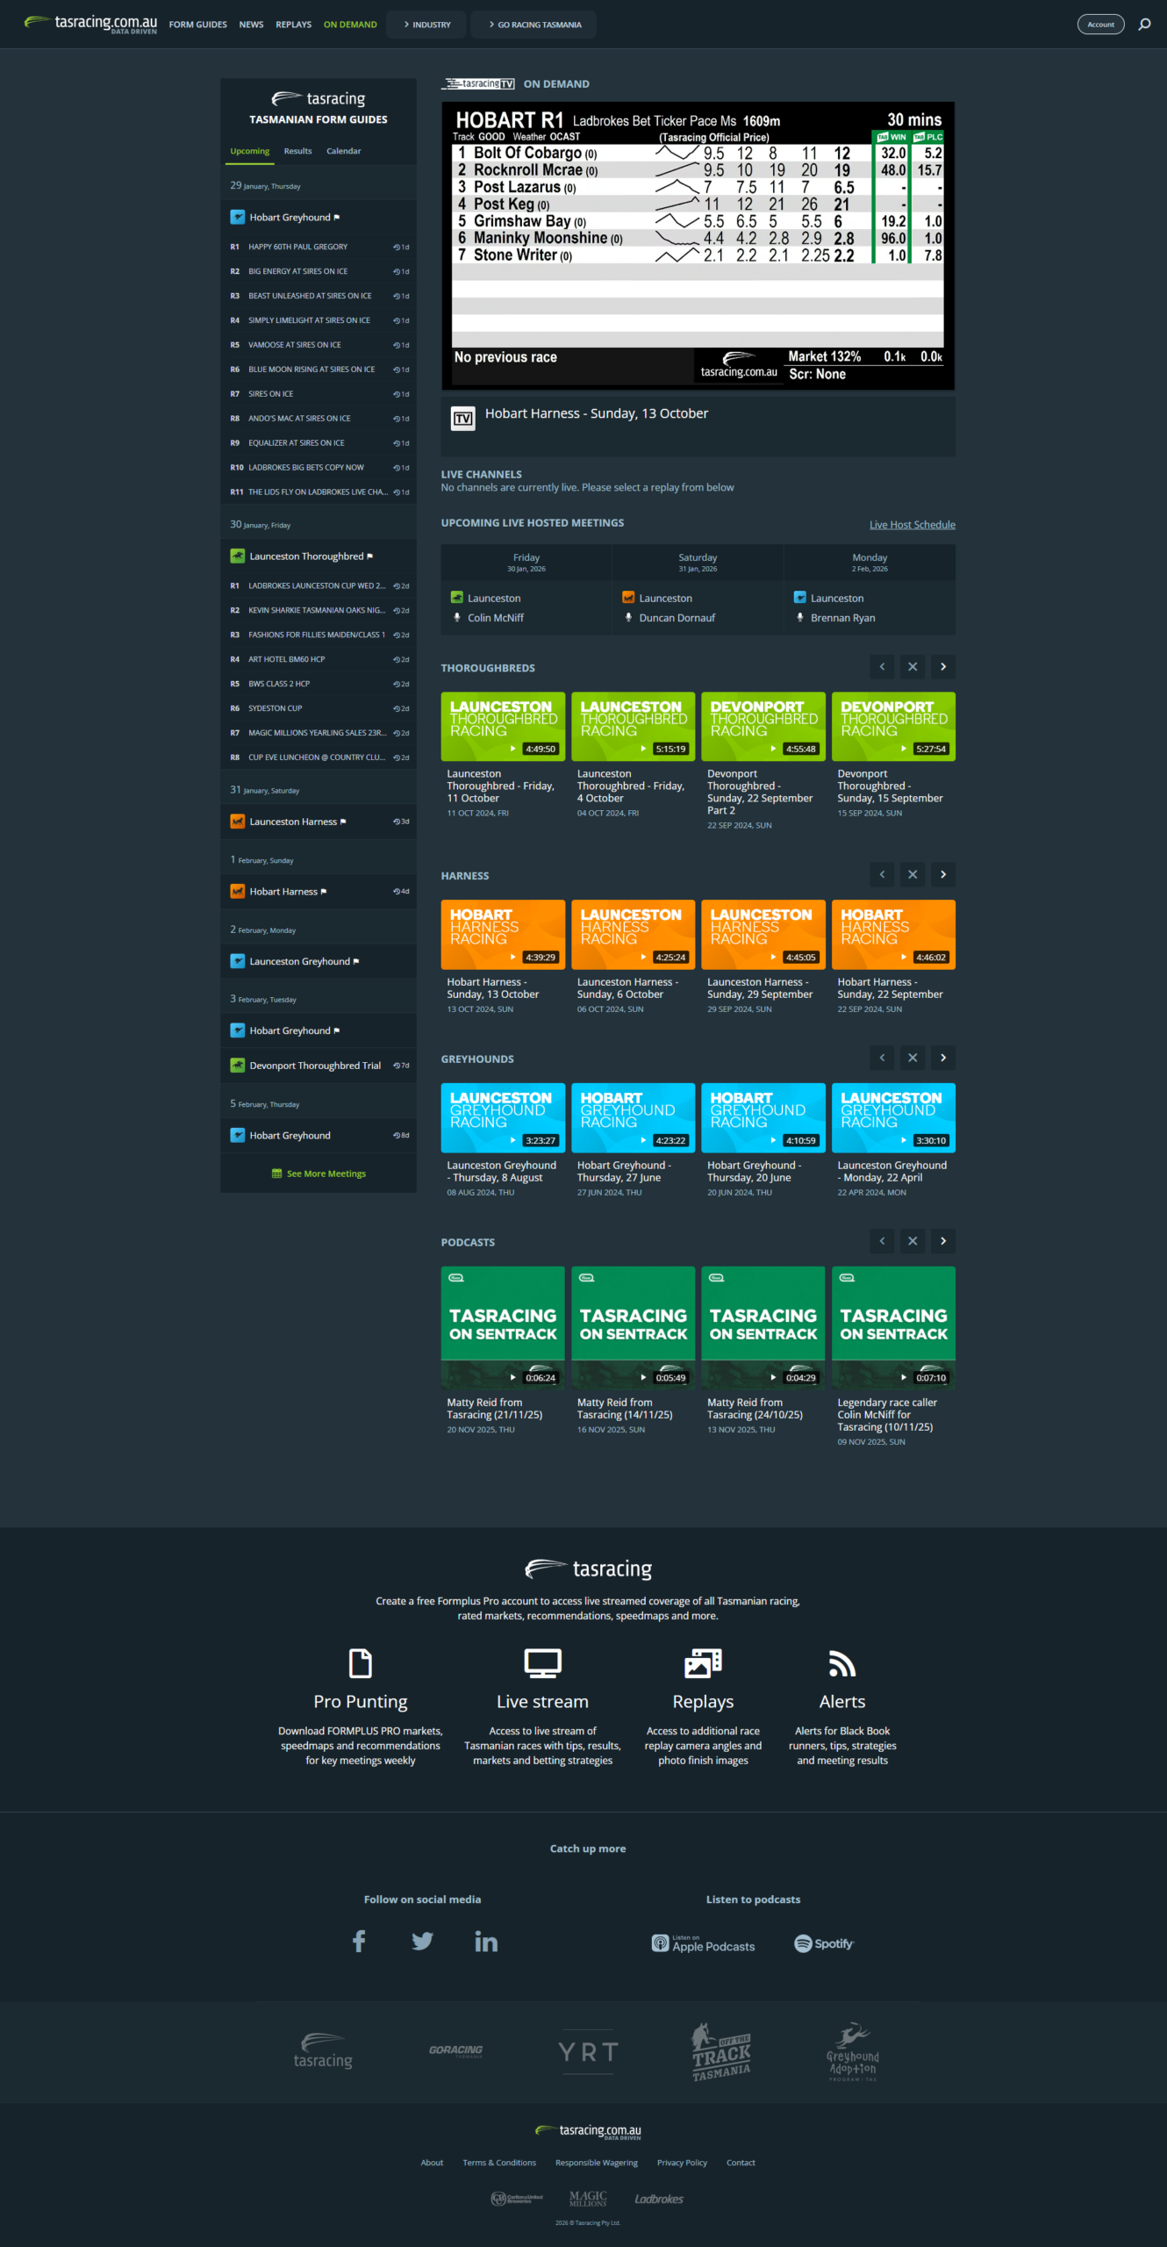The height and width of the screenshot is (2247, 1167).
Task: Go to previous Greyhounds videos chevron
Action: [882, 1058]
